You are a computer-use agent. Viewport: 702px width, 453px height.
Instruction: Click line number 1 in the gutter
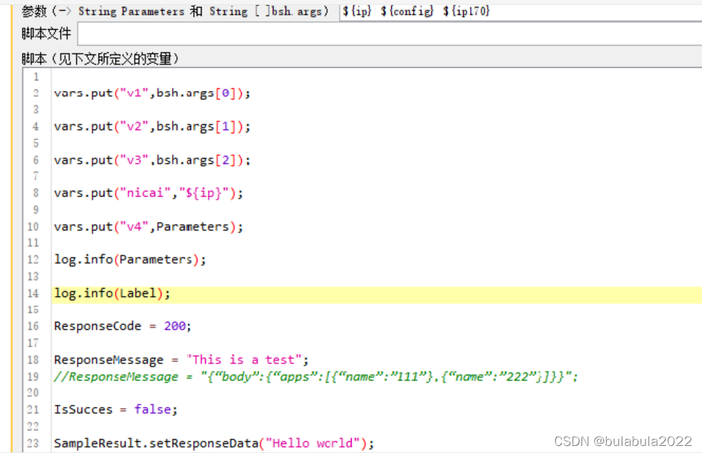[x=36, y=77]
